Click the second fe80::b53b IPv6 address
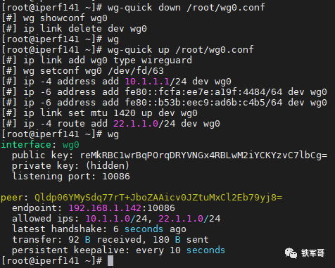335x268 pixels. pos(203,103)
